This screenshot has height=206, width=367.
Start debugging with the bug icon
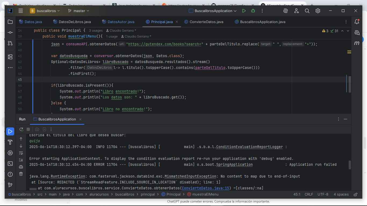253,11
